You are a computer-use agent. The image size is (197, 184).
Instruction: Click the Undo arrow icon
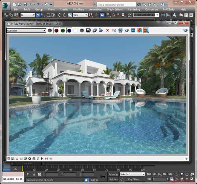point(31,5)
